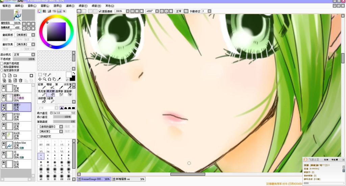Show the color wheel panel

click(x=40, y=11)
